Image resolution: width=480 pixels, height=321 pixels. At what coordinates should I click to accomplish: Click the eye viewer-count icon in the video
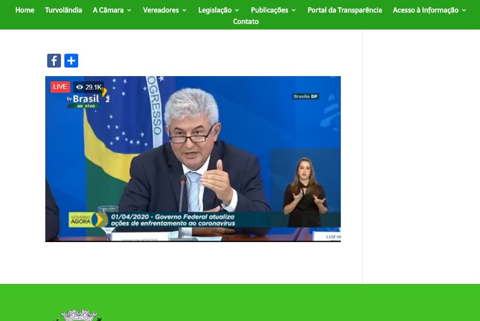[x=80, y=87]
